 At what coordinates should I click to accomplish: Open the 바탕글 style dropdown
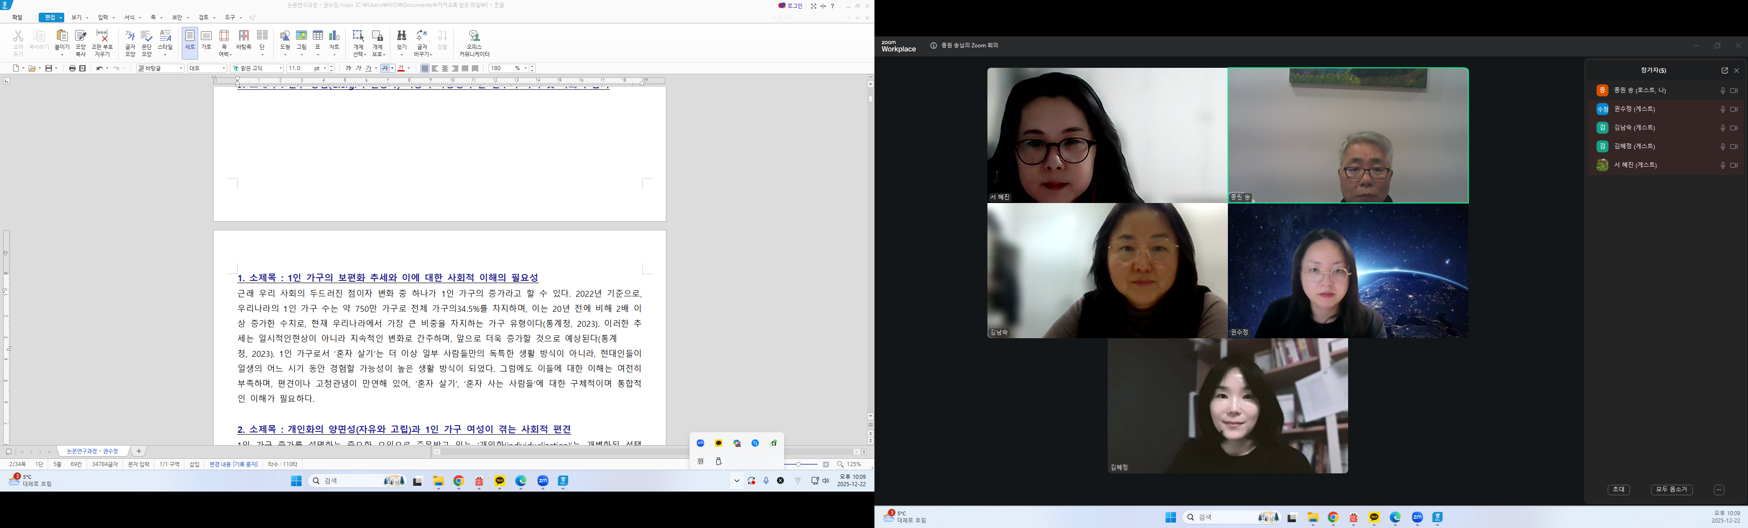[180, 68]
